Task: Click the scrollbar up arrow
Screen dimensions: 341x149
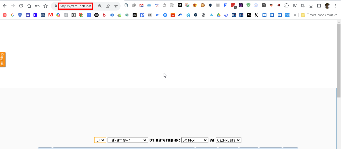Action: [339, 22]
